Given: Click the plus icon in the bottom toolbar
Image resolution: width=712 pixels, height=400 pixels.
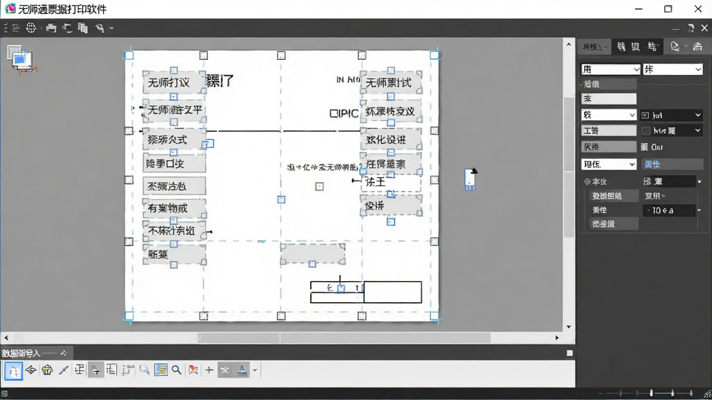Looking at the screenshot, I should point(209,370).
